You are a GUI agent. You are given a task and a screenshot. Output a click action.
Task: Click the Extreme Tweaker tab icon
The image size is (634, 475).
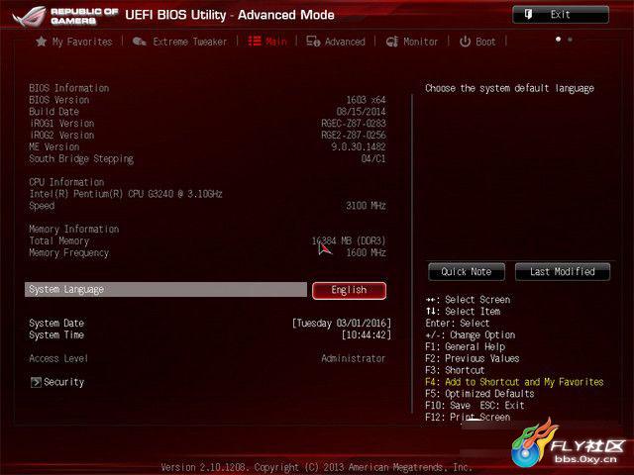click(x=139, y=42)
